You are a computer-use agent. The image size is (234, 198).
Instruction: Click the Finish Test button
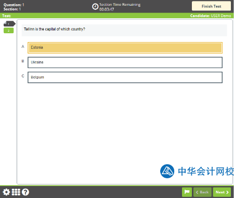coord(211,6)
